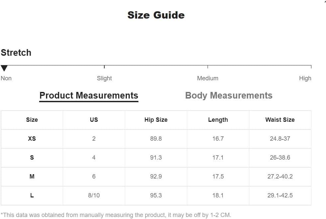
Task: Click the Size Guide heading
Action: pos(156,15)
